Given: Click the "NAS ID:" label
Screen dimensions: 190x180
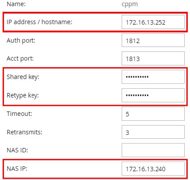Looking at the screenshot, I should pyautogui.click(x=17, y=150).
